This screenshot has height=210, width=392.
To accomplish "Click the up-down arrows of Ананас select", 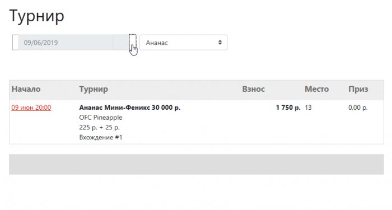I will point(220,42).
